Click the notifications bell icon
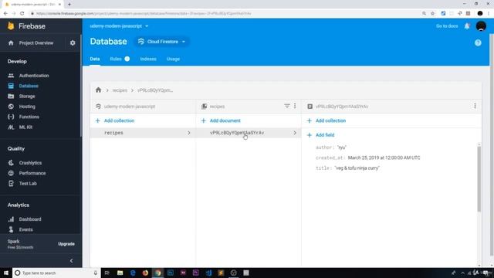The image size is (494, 278). [467, 26]
